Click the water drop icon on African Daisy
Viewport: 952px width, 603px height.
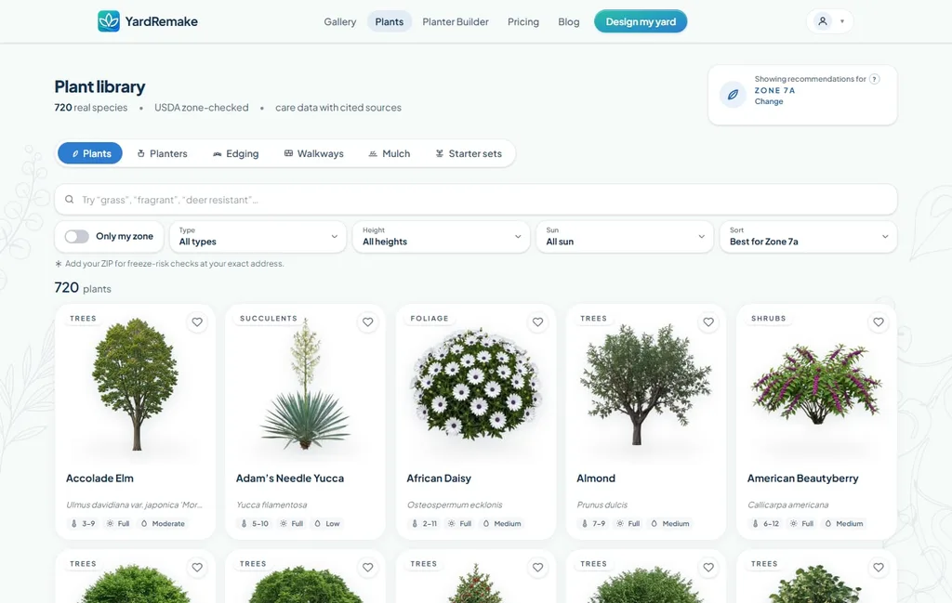[x=485, y=523]
